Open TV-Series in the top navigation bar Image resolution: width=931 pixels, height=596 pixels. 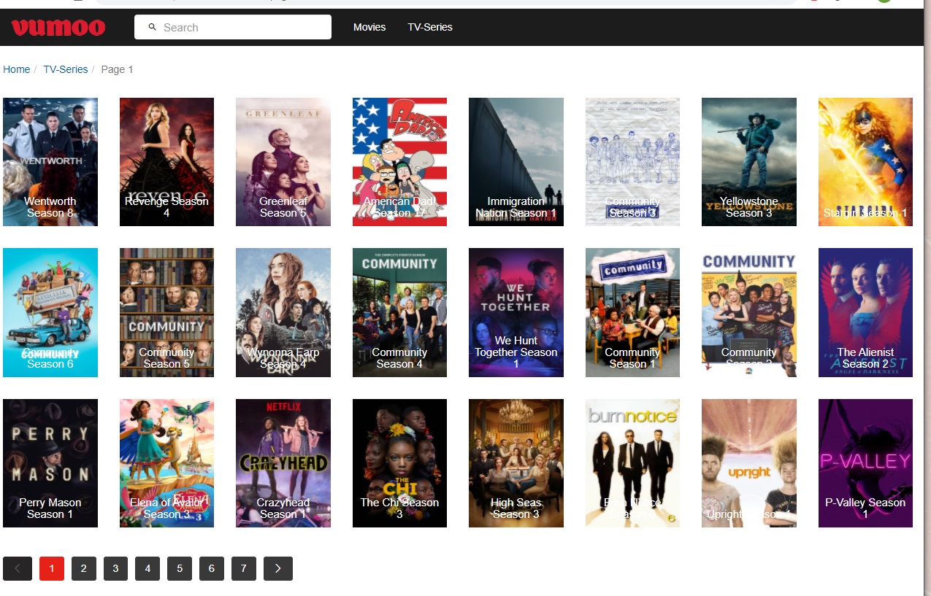coord(430,27)
